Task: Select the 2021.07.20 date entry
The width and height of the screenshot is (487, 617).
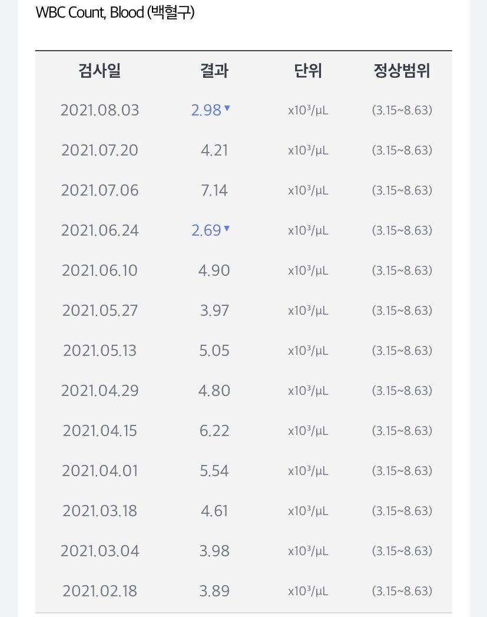Action: (x=100, y=150)
